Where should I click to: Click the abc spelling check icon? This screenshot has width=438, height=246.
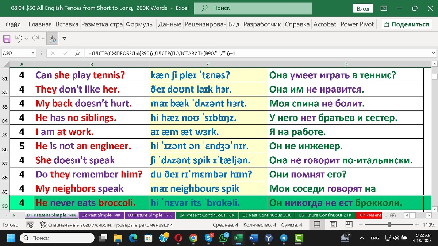[x=52, y=38]
